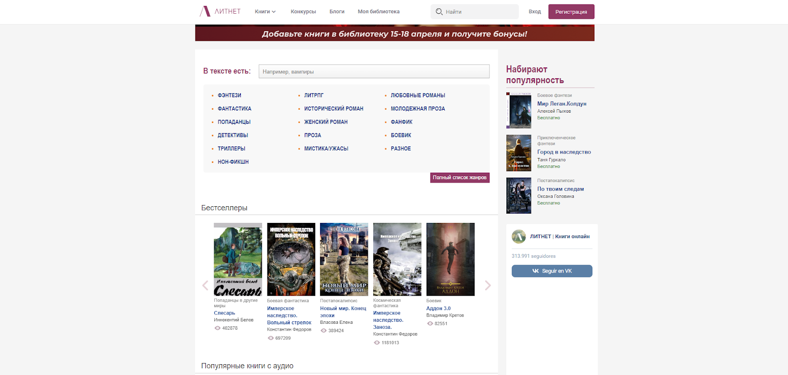Viewport: 788px width, 375px height.
Task: Click author Владимир Кретов
Action: coord(445,315)
